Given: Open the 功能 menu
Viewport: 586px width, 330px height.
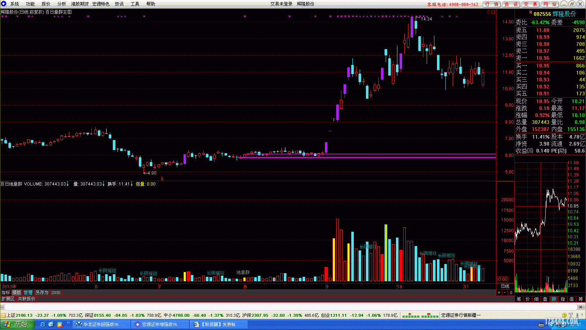Looking at the screenshot, I should pos(30,4).
